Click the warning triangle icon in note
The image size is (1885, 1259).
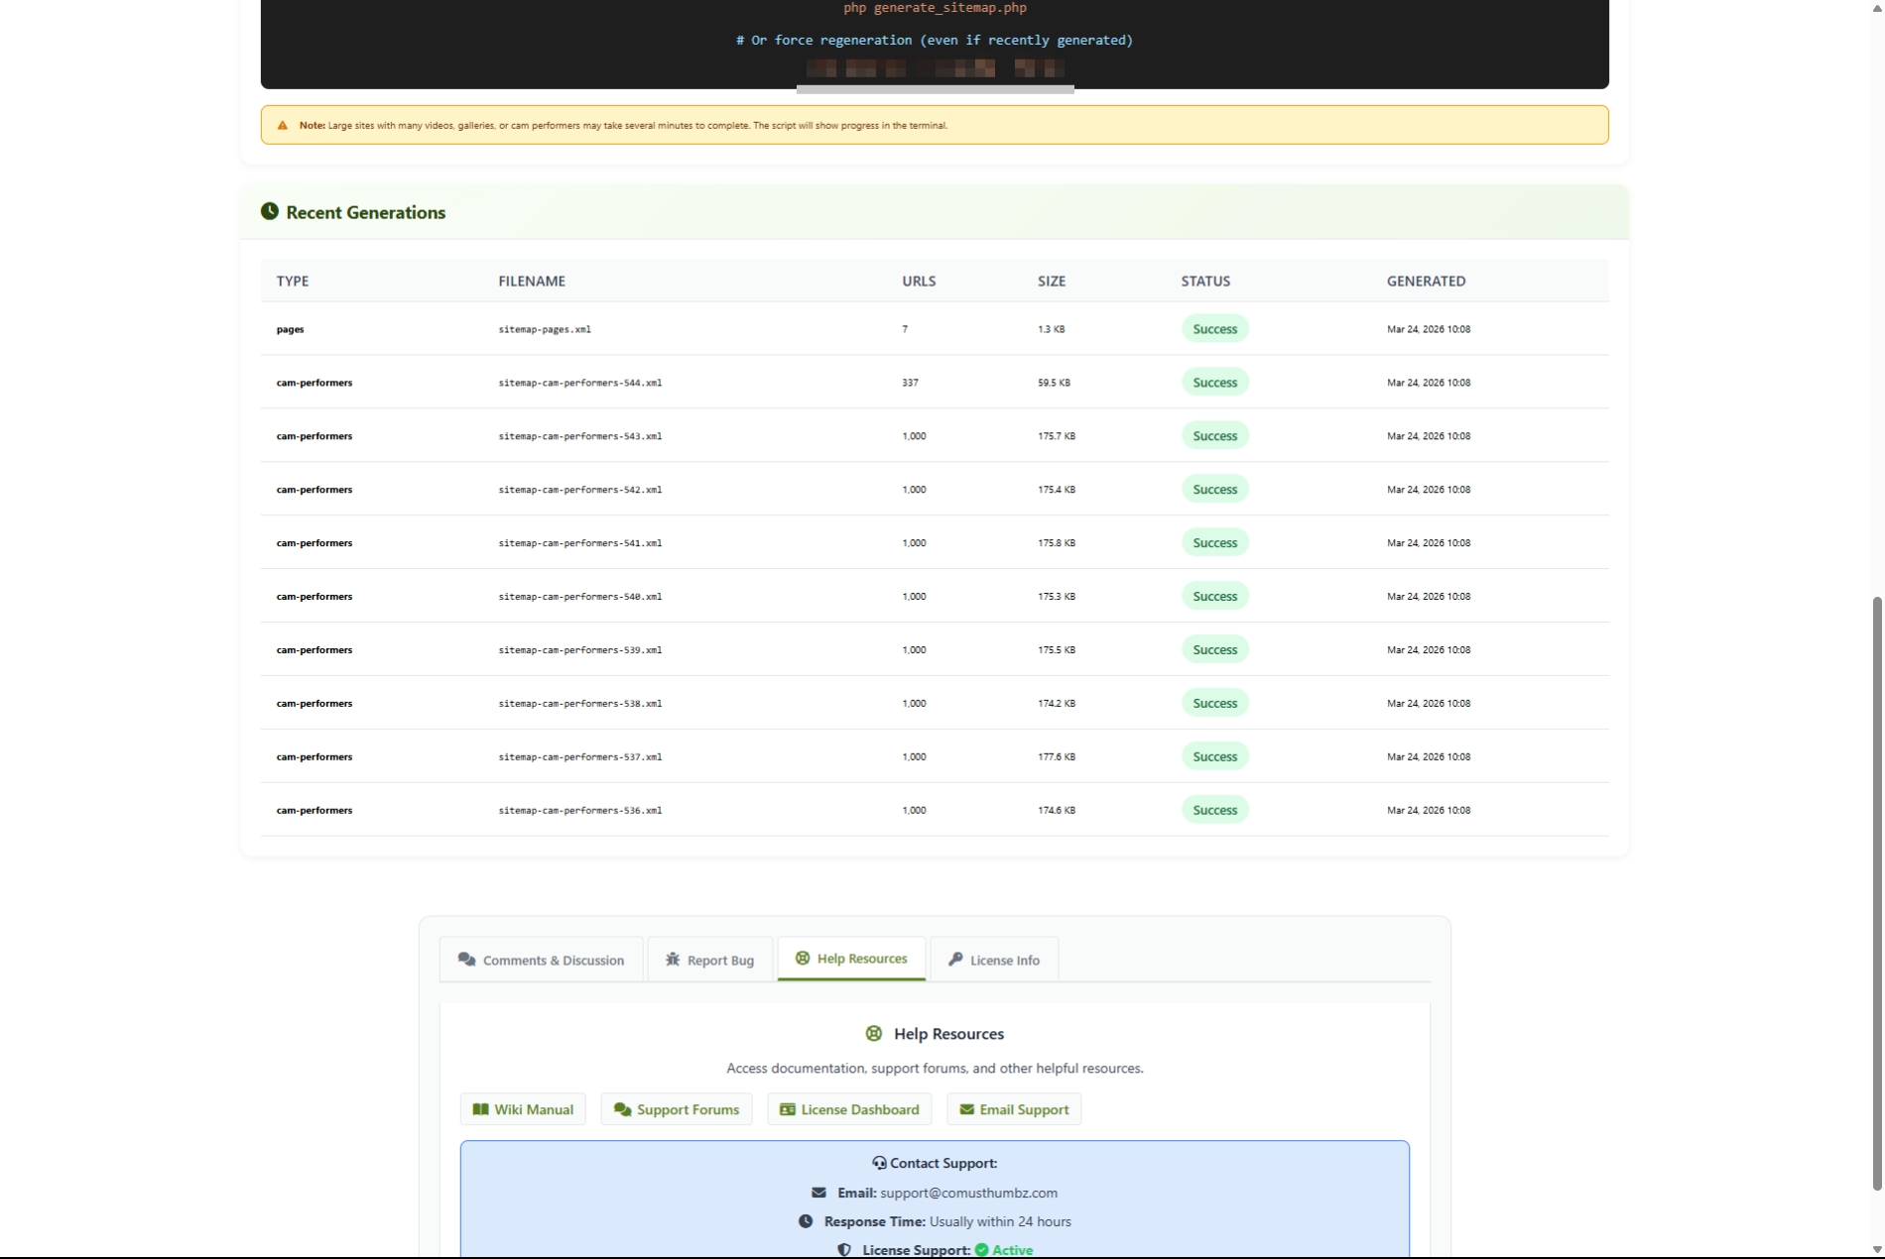(x=283, y=126)
